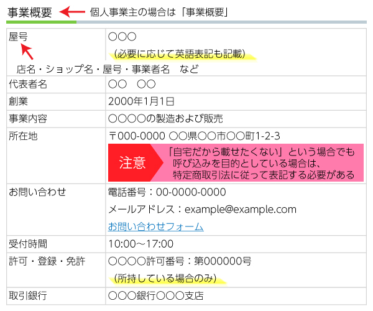Click the founding date 2000年1月1日

click(x=141, y=101)
